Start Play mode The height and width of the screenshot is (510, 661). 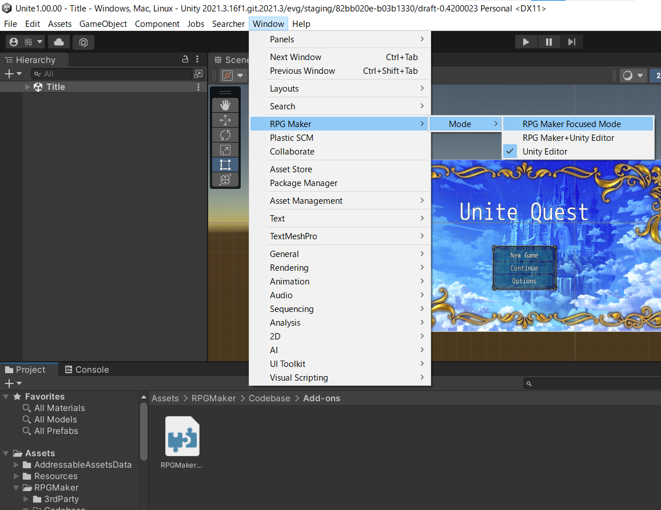[x=525, y=42]
